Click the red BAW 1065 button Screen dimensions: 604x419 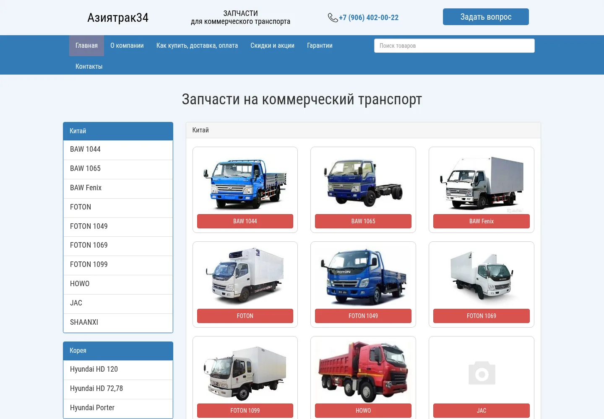pyautogui.click(x=363, y=221)
